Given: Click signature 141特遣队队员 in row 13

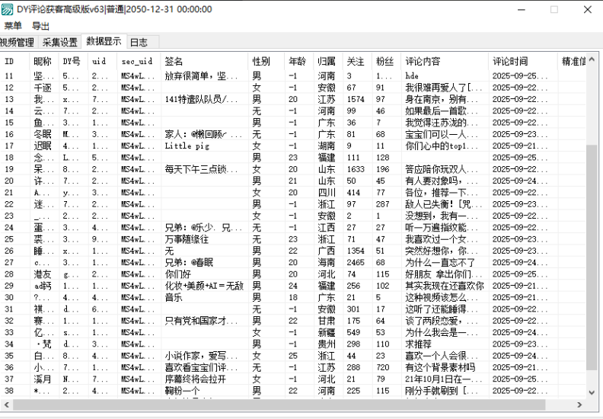Looking at the screenshot, I should pyautogui.click(x=201, y=99).
